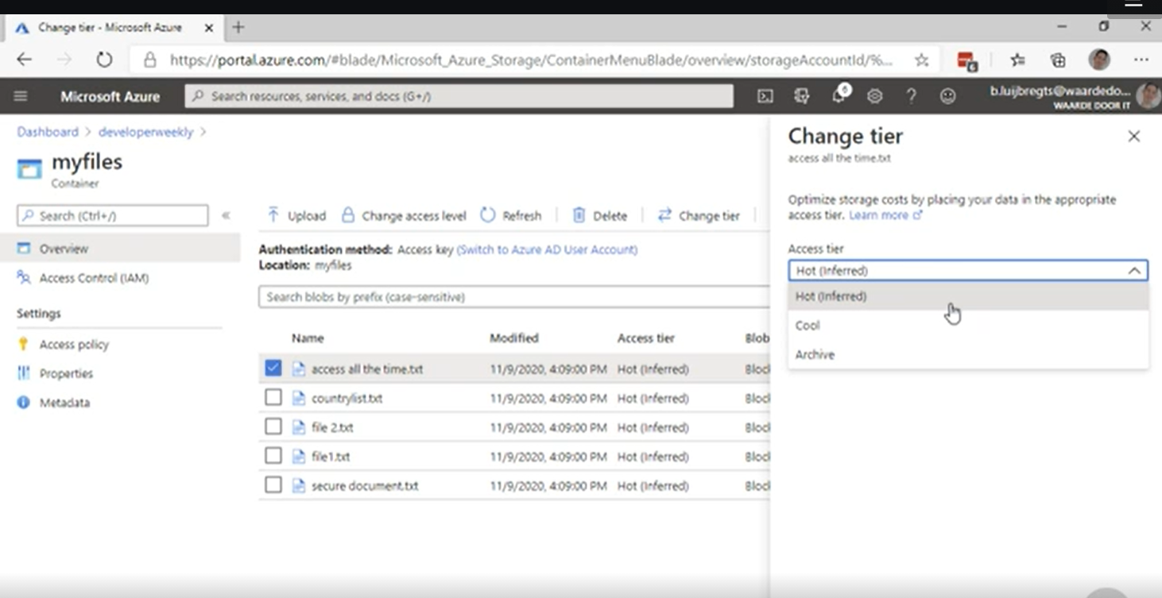Open a new browser tab with plus
Image resolution: width=1162 pixels, height=598 pixels.
pos(238,27)
